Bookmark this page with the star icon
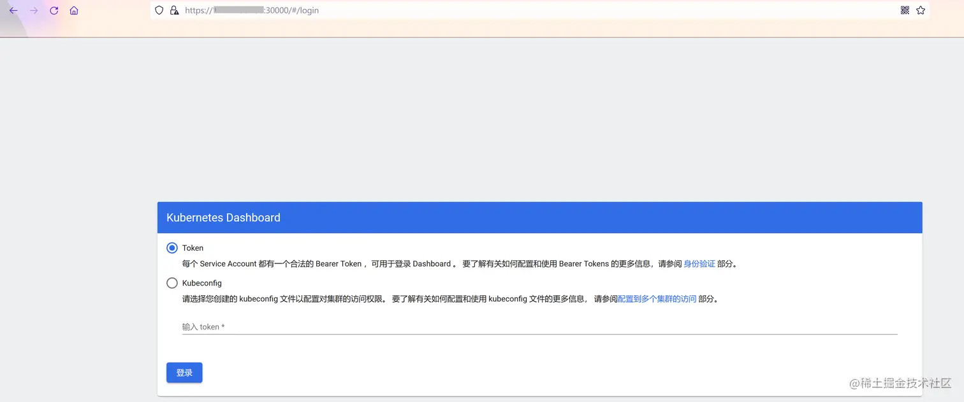This screenshot has height=402, width=964. pyautogui.click(x=920, y=10)
